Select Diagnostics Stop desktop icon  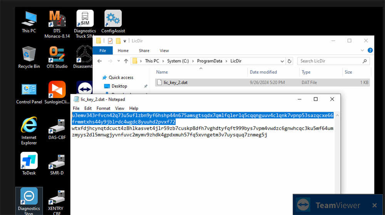29,201
